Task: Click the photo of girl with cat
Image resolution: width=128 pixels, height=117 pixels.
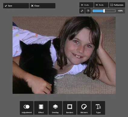Action: point(64,55)
